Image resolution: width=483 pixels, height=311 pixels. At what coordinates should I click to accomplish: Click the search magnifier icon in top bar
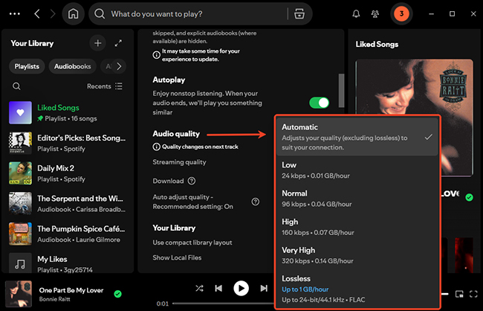coord(100,14)
